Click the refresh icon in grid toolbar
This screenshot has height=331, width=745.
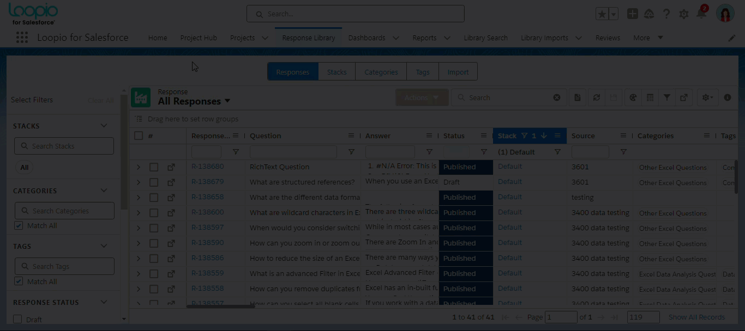pyautogui.click(x=596, y=97)
